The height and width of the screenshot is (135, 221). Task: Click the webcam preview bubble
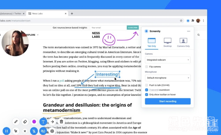coord(15,42)
